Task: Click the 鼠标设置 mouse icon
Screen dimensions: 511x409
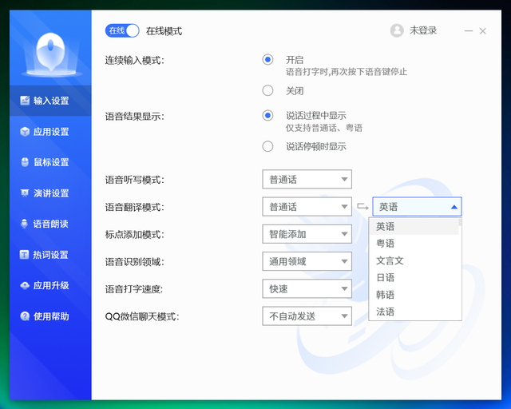Action: tap(25, 162)
